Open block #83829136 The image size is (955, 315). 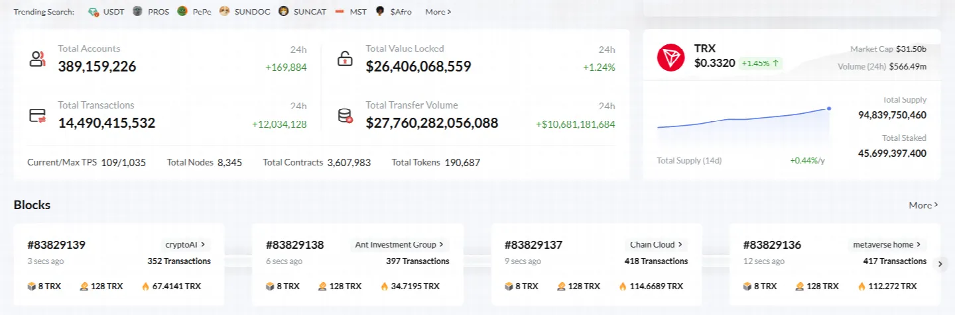(773, 245)
